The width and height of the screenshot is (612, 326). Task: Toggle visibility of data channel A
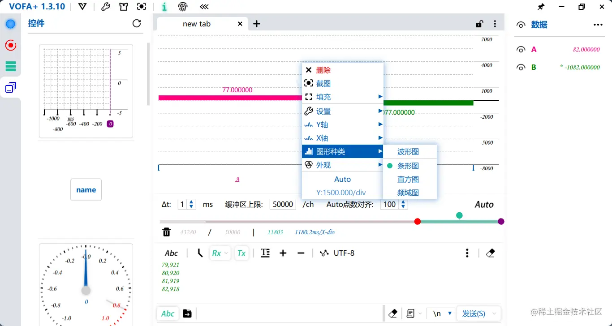tap(521, 49)
